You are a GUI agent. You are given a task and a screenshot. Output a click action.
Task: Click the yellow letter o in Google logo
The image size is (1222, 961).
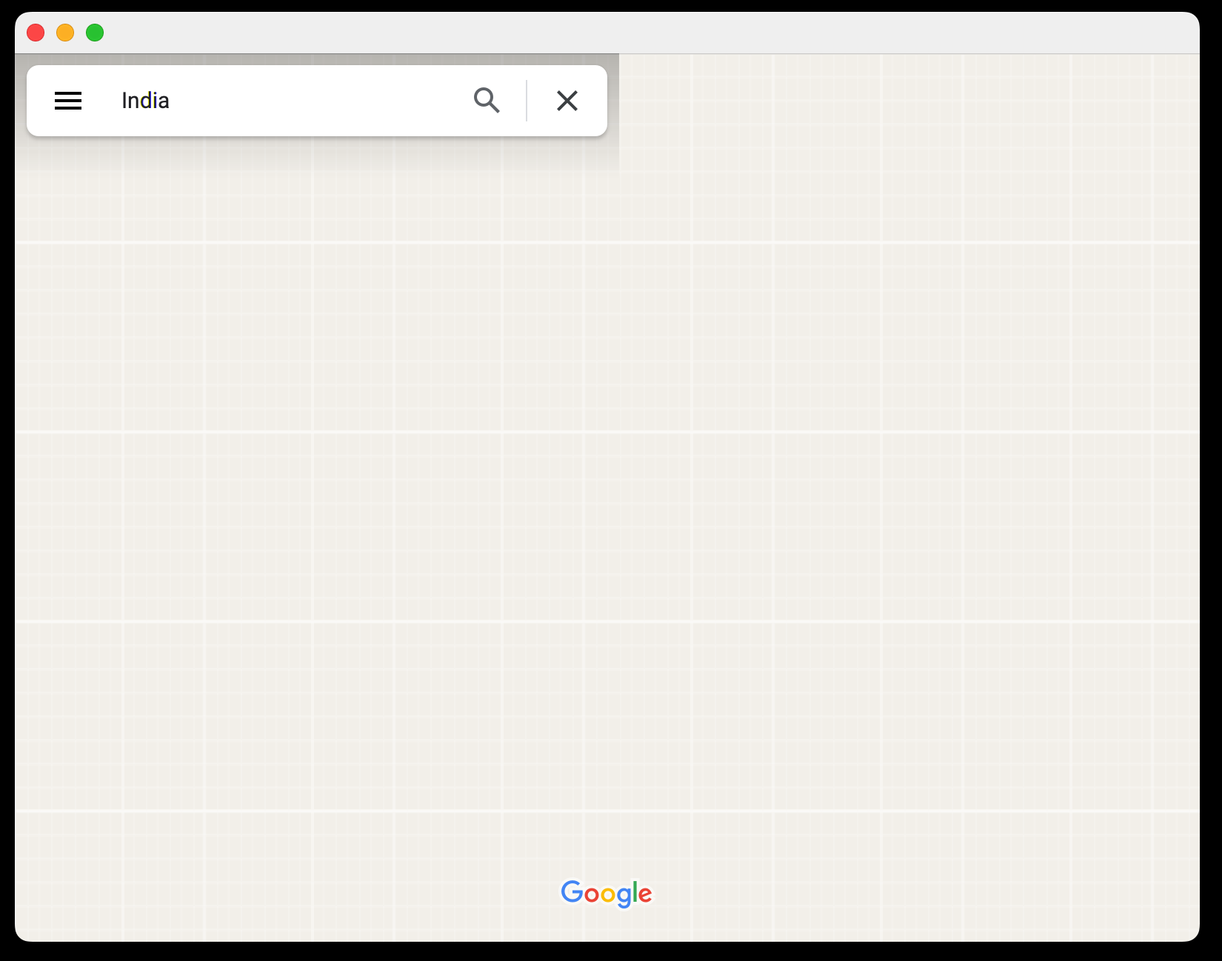(608, 895)
